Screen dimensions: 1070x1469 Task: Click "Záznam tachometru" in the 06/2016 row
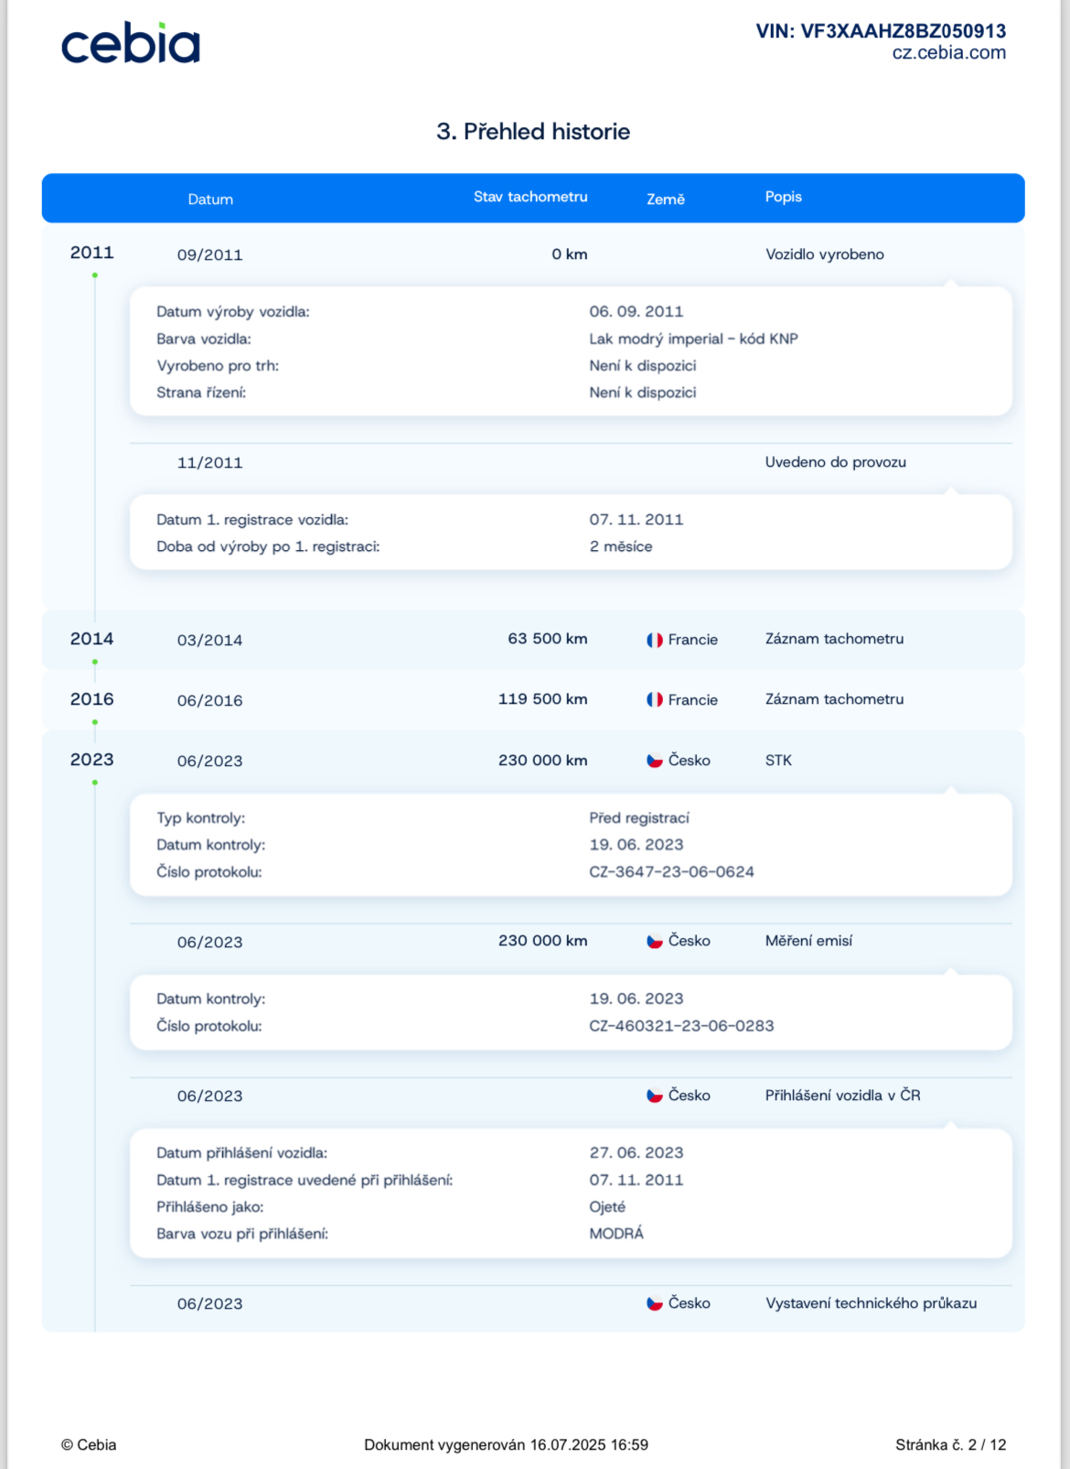(834, 699)
